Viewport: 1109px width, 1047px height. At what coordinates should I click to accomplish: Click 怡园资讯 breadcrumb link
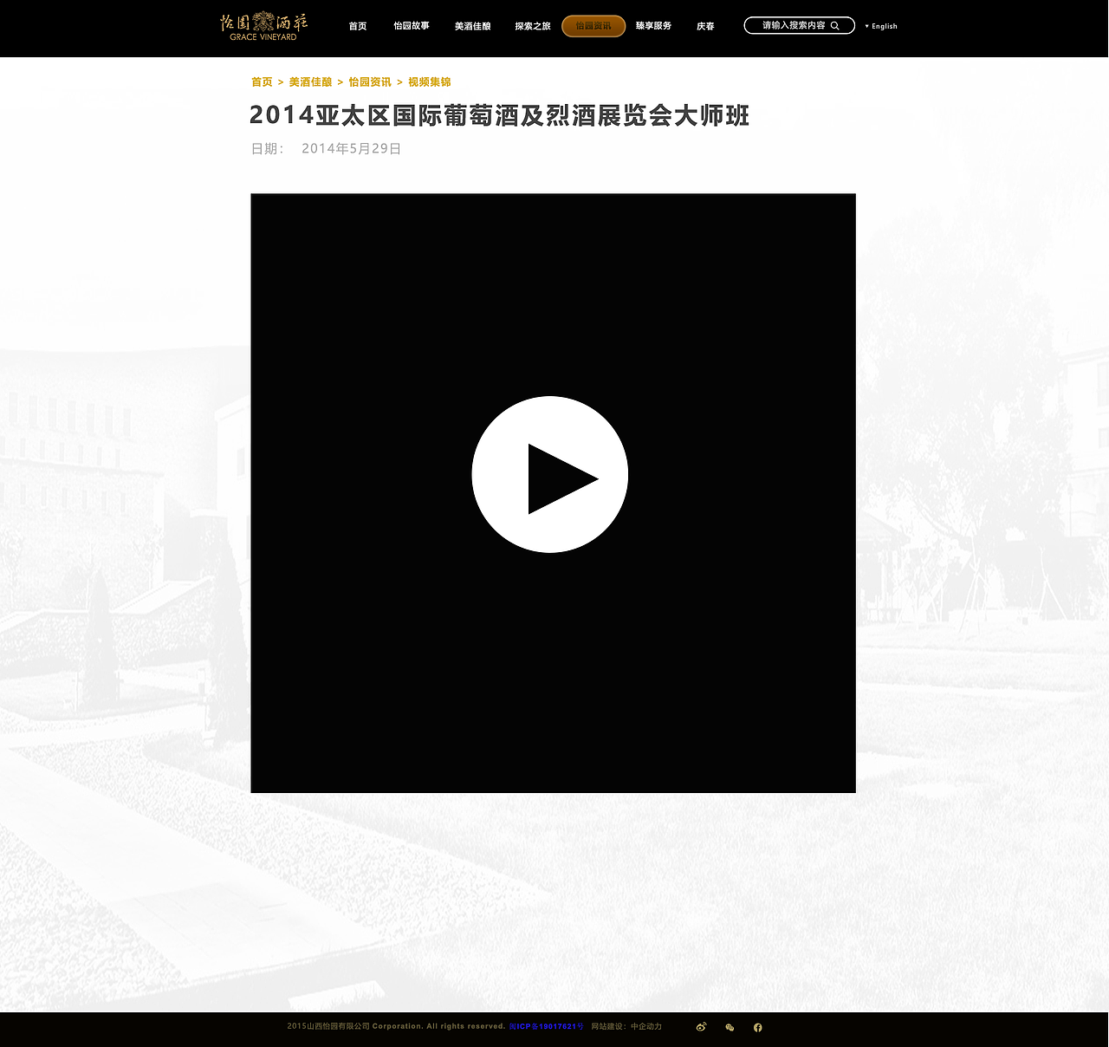pos(370,81)
